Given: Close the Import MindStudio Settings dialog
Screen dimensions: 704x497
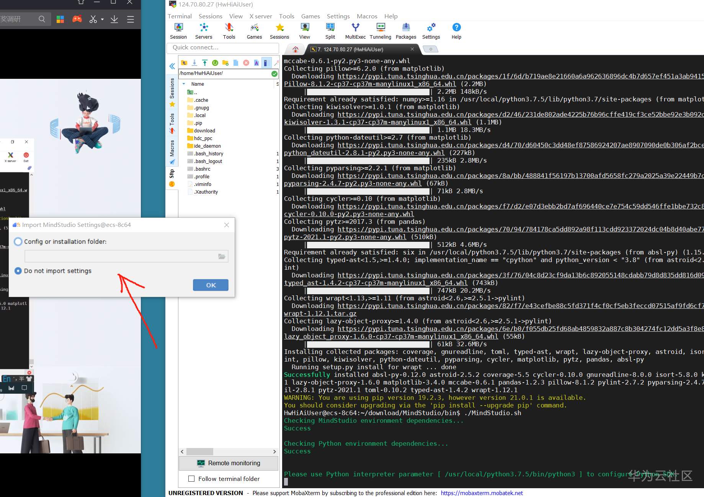Looking at the screenshot, I should pos(227,225).
